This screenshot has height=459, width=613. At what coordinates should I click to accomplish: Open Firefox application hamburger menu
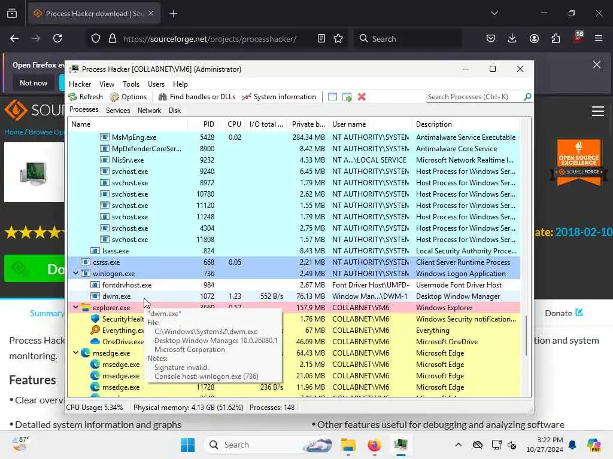pyautogui.click(x=598, y=38)
